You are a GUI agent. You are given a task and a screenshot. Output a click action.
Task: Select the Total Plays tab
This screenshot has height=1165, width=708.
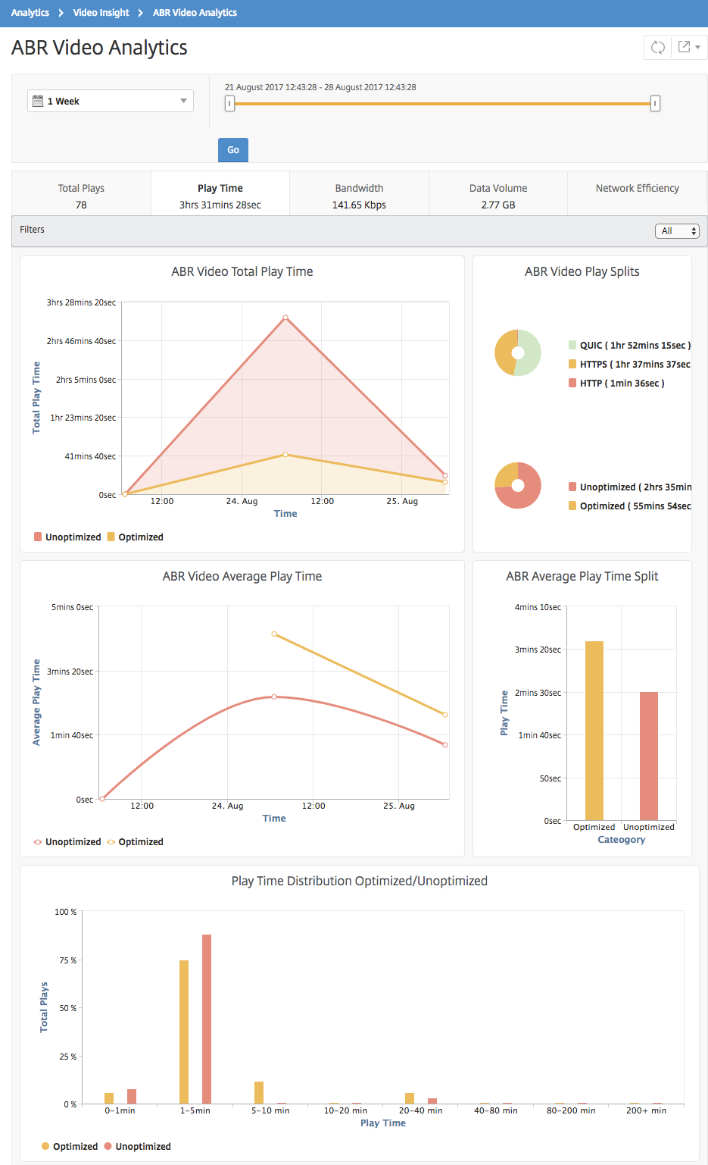(81, 196)
